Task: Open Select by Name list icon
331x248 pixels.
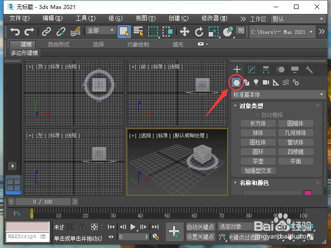Action: pos(139,32)
